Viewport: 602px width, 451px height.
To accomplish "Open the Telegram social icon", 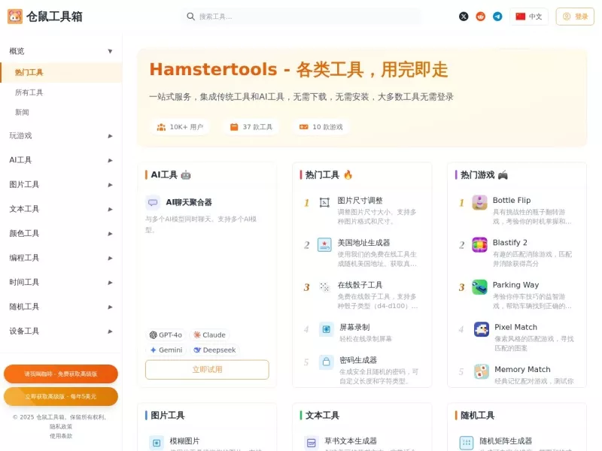I will (x=497, y=17).
